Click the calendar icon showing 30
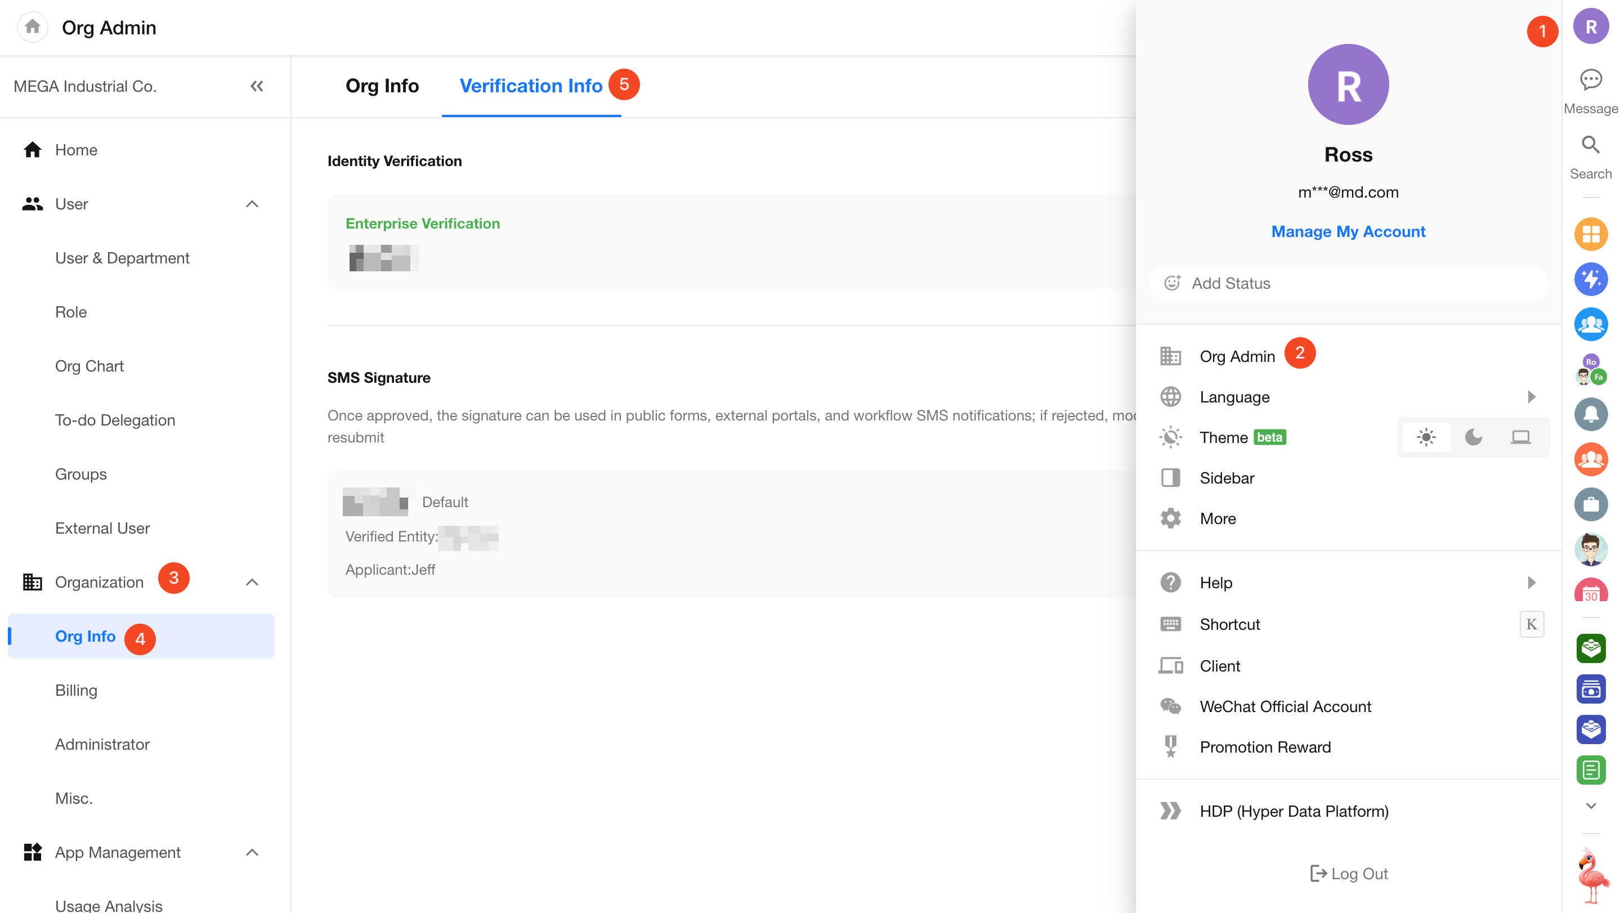This screenshot has width=1620, height=913. coord(1590,591)
